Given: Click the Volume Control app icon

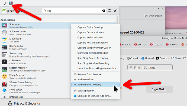Looking at the screenshot, I should (4, 33).
